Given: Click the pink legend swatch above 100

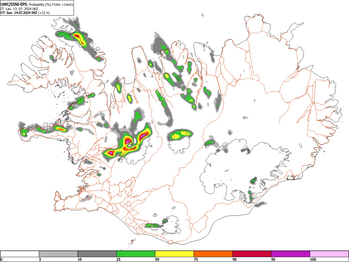Looking at the screenshot, I should coord(329,254).
